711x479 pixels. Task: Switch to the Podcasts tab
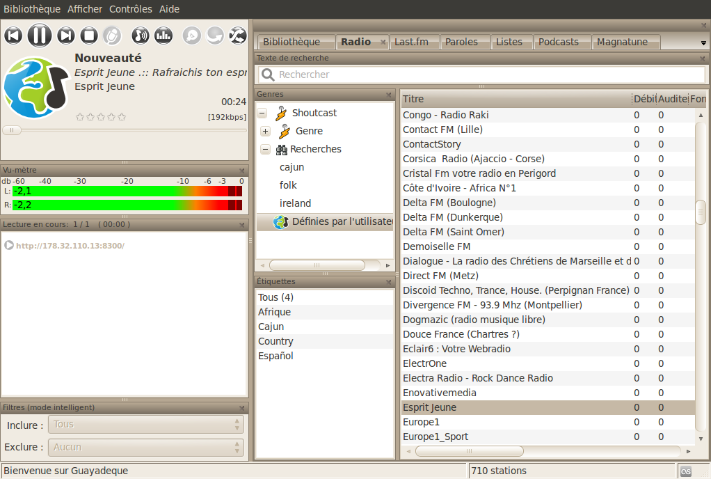tap(558, 42)
